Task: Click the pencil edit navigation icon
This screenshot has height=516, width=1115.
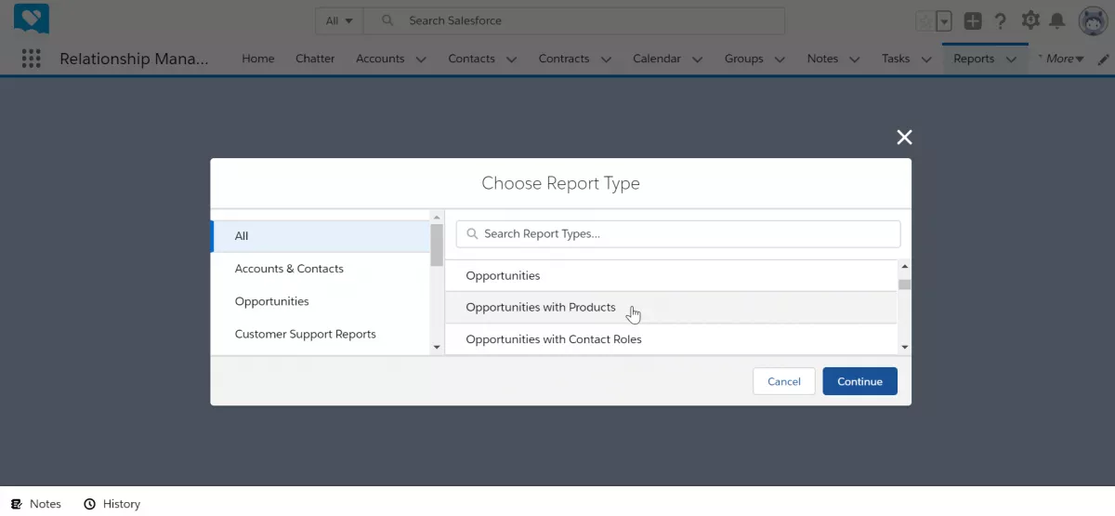Action: coord(1103,59)
